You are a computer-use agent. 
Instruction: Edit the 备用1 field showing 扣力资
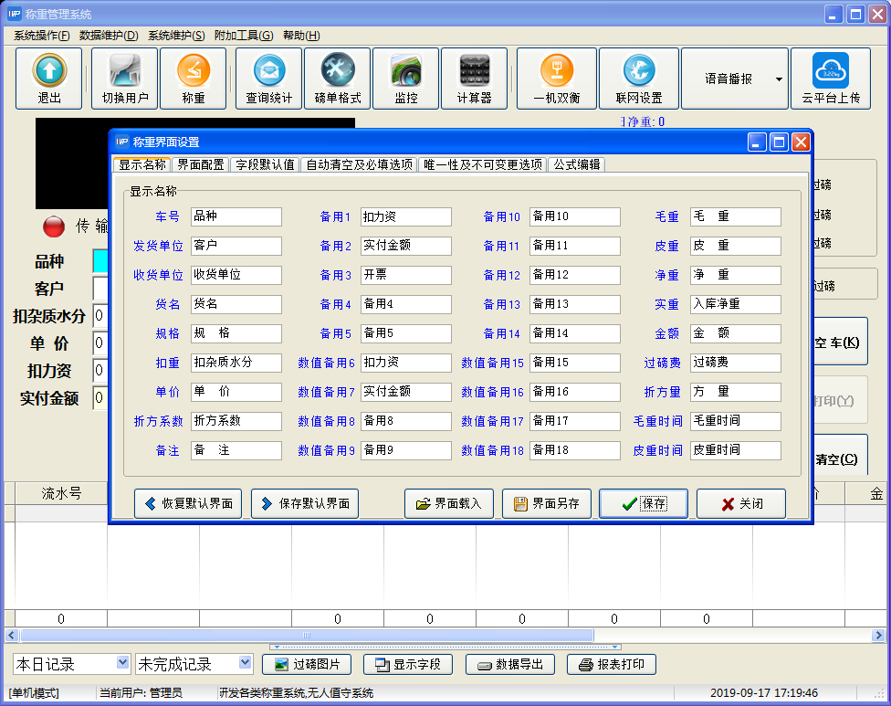pos(405,216)
